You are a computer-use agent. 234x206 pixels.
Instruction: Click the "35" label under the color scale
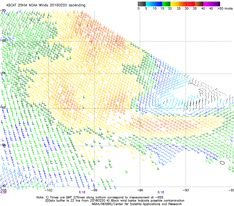pos(195,8)
